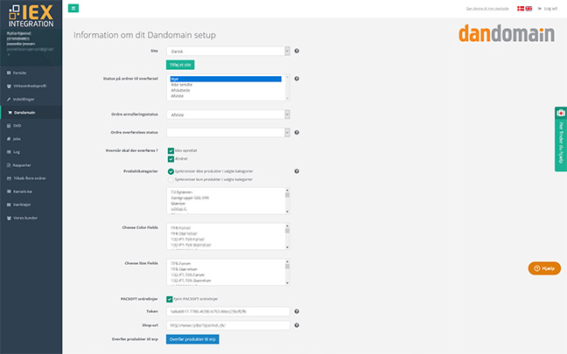Select 'Synkroniser kun produkter i valgte kategorier'

pyautogui.click(x=171, y=179)
